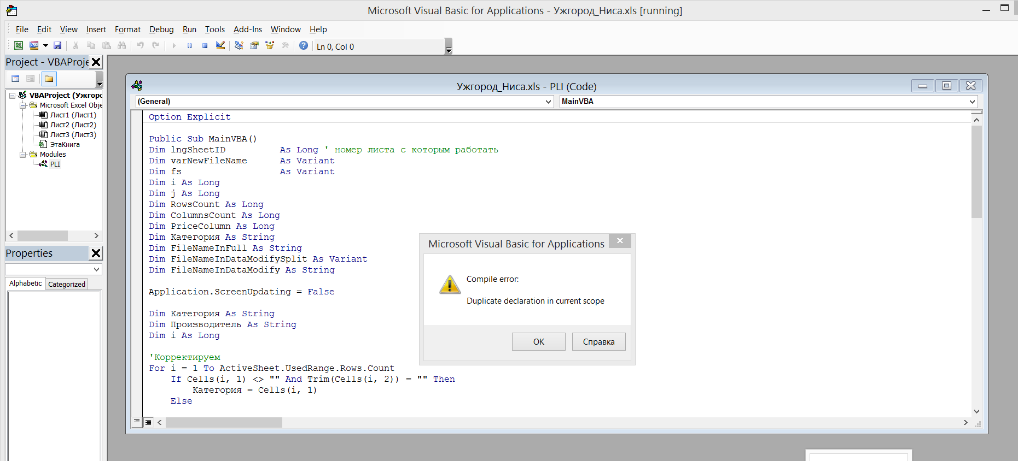Click the View Microsoft Excel icon

coord(19,46)
